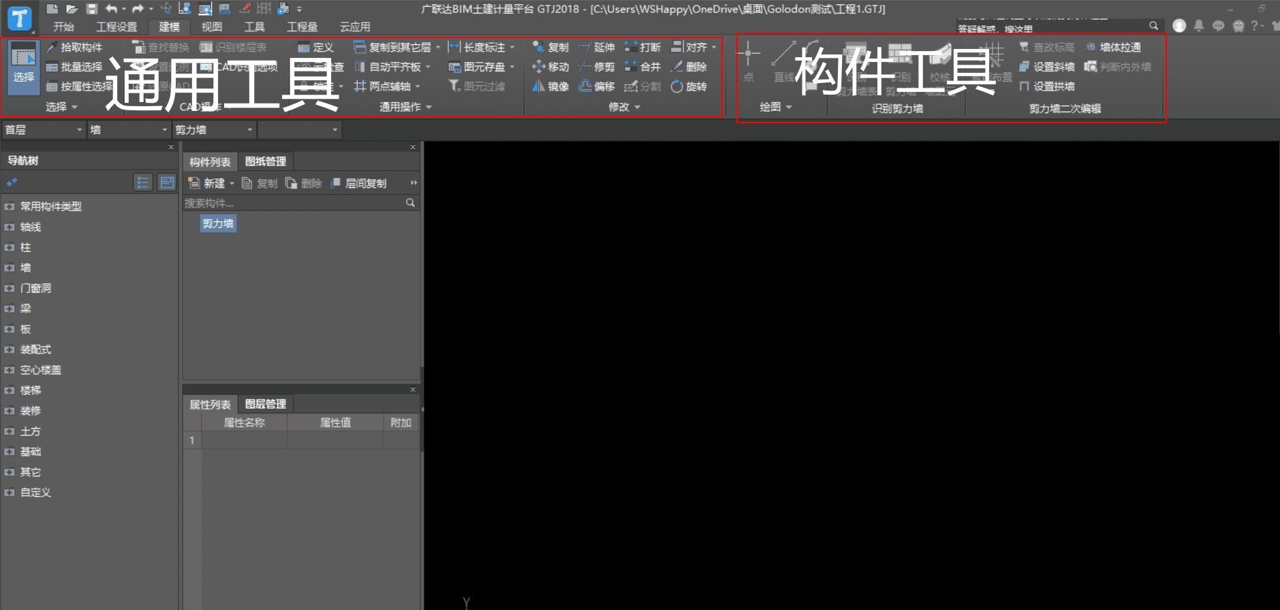The width and height of the screenshot is (1280, 610).
Task: Click the search magnifier in the help box
Action: [1153, 25]
